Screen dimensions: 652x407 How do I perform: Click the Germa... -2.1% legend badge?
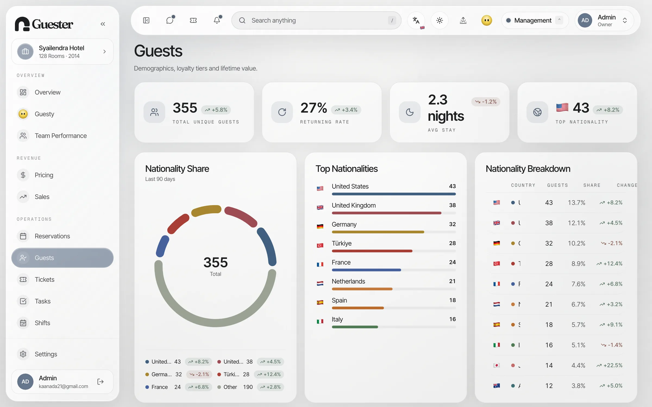click(199, 374)
